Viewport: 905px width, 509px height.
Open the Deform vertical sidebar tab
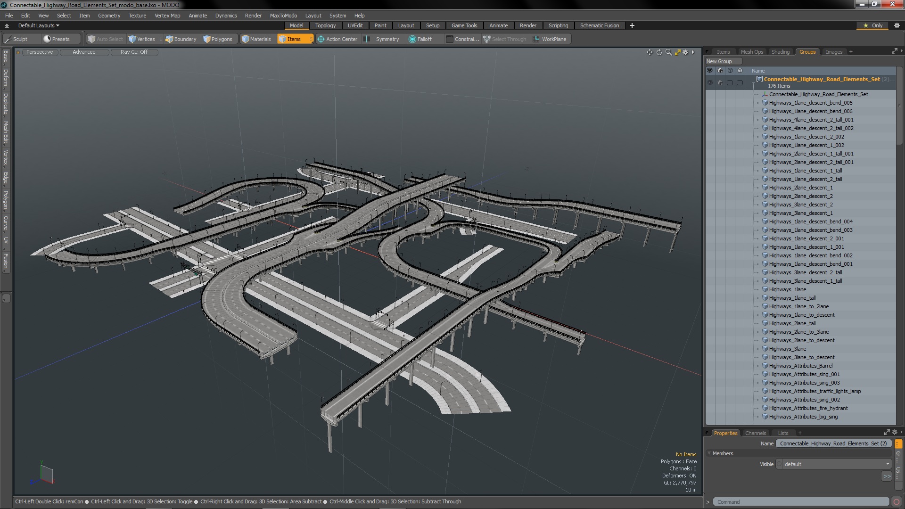[x=6, y=78]
